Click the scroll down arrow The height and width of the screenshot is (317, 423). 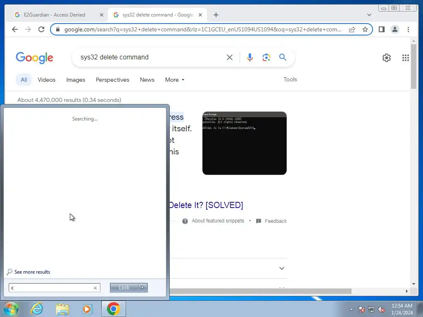point(413,284)
